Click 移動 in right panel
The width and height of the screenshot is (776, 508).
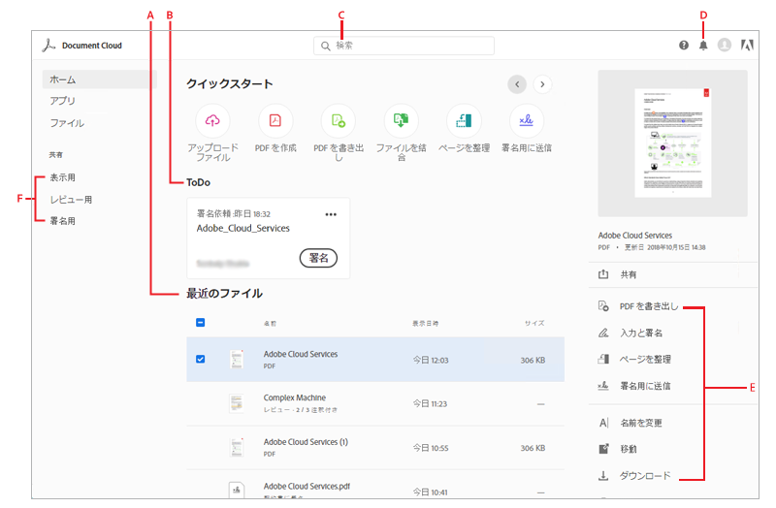(629, 449)
